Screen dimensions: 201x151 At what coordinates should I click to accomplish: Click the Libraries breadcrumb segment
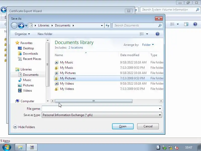(x=43, y=25)
